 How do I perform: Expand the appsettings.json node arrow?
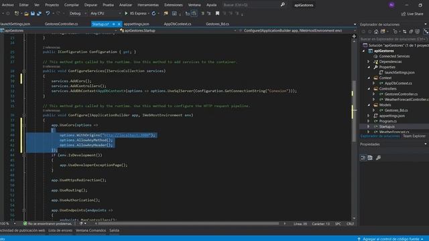[x=369, y=116]
